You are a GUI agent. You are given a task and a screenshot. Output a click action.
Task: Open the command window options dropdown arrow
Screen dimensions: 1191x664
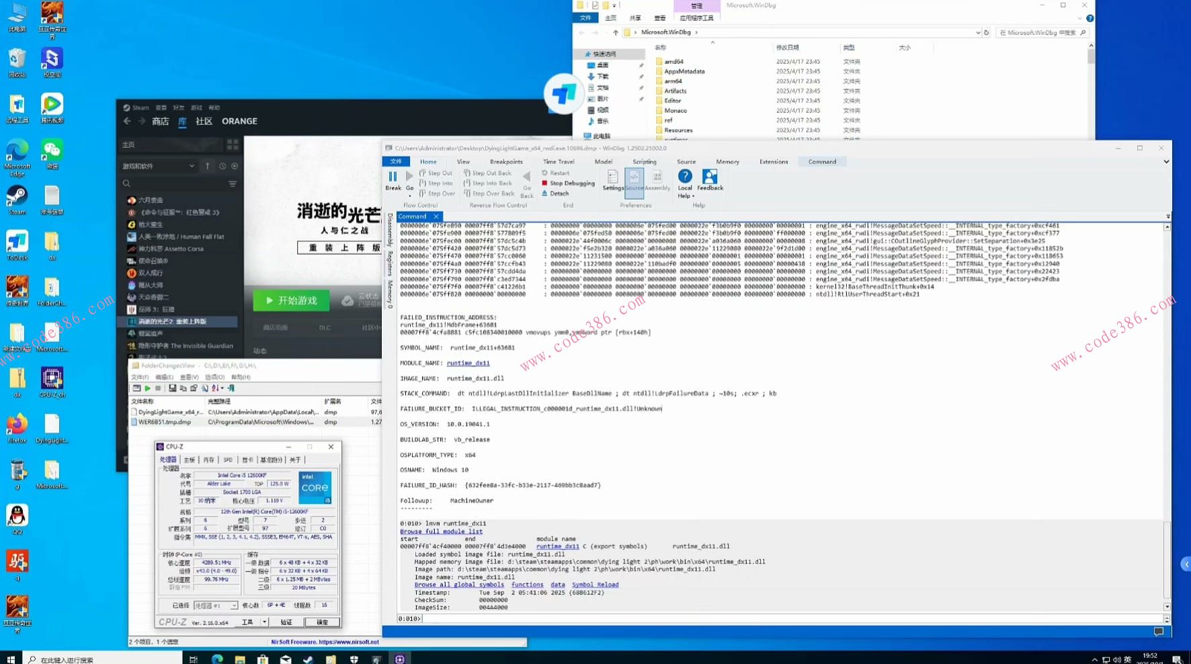(1168, 216)
